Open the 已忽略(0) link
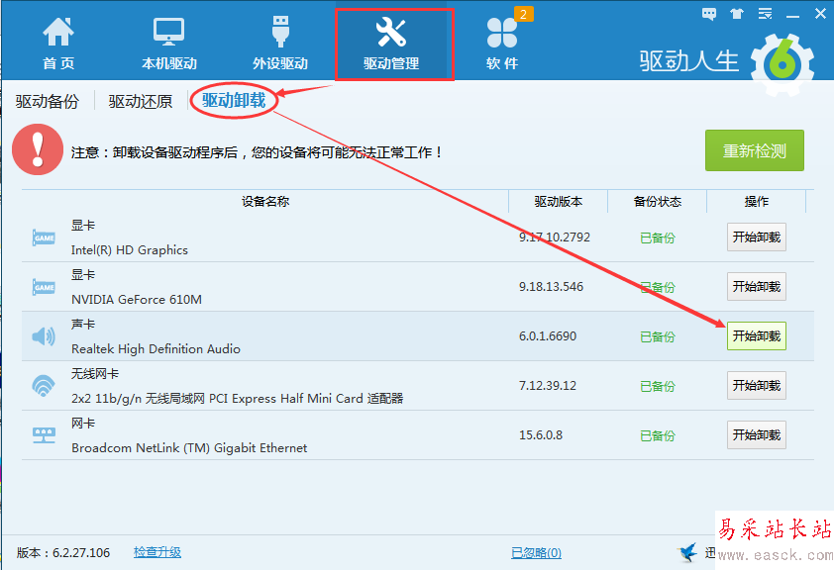This screenshot has height=570, width=834. point(536,553)
